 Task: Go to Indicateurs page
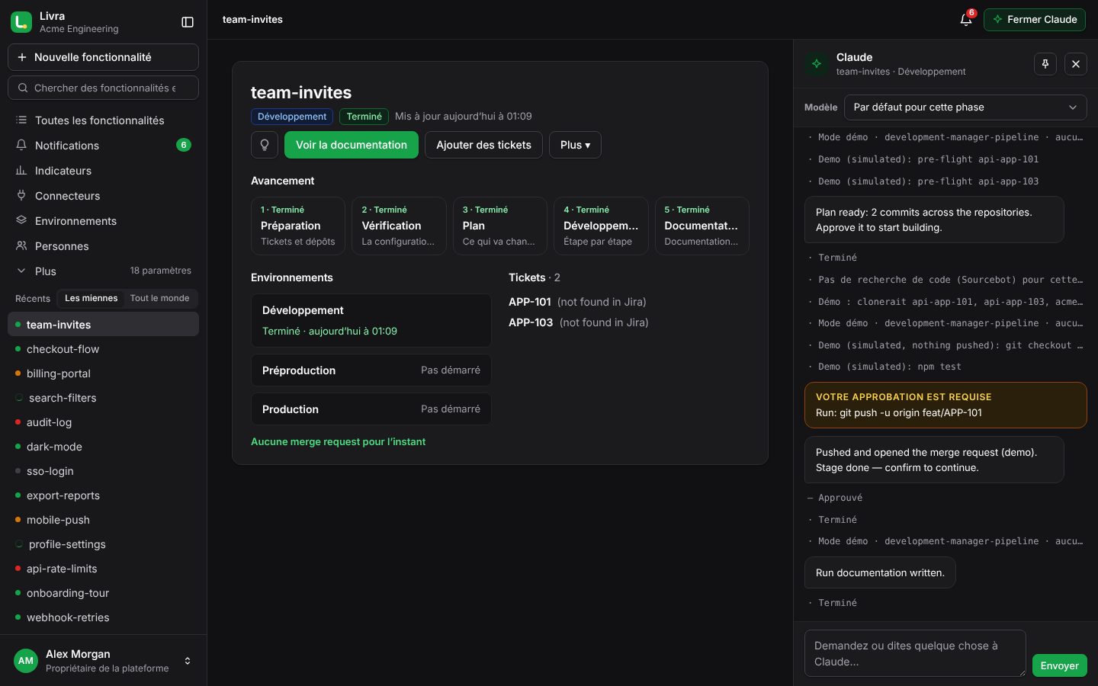coord(103,171)
